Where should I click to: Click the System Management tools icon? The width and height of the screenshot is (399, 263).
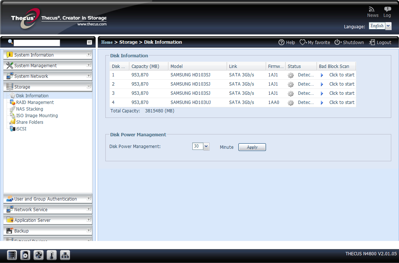10,65
